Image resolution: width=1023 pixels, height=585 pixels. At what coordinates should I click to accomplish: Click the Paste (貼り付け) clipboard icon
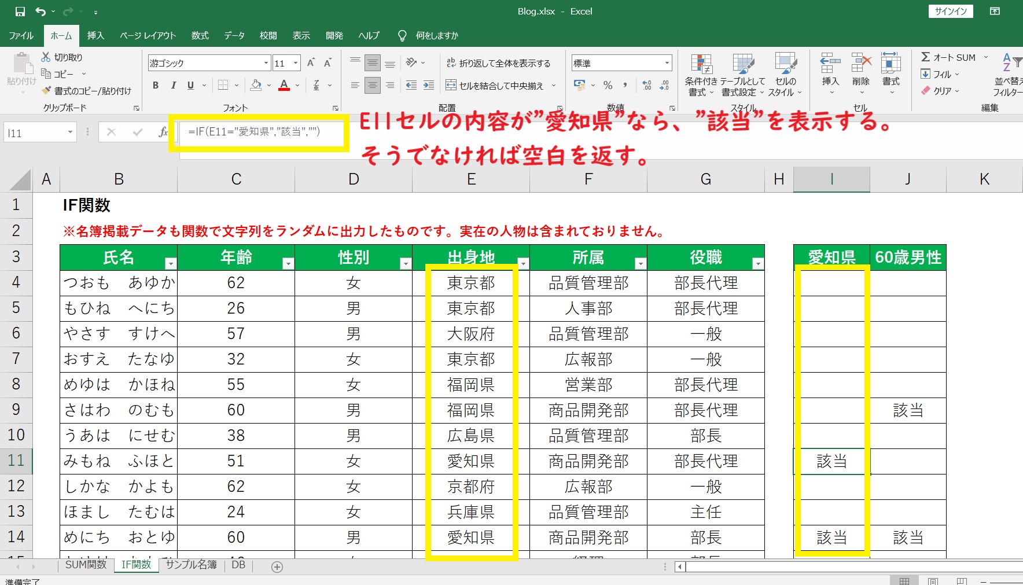click(21, 64)
